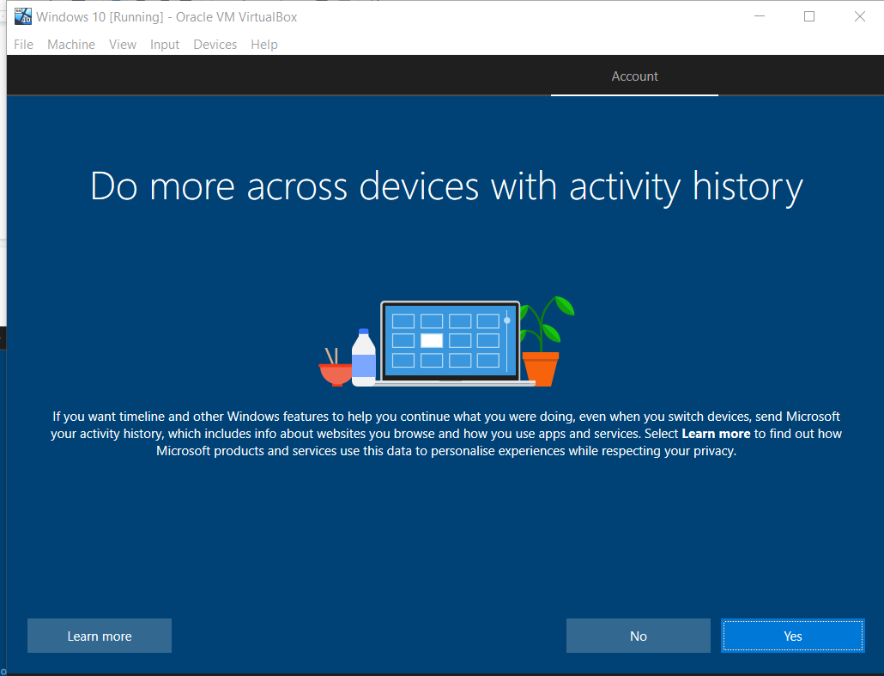Viewport: 884px width, 676px height.
Task: Click the 'Windows 10 [Running] - Oracle VM VirtualBox' title text
Action: (x=167, y=17)
